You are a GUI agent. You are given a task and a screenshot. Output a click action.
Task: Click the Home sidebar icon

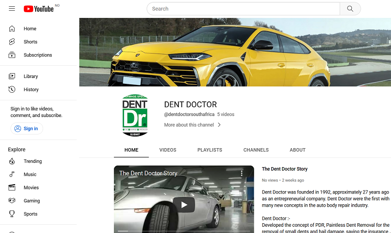pyautogui.click(x=12, y=29)
